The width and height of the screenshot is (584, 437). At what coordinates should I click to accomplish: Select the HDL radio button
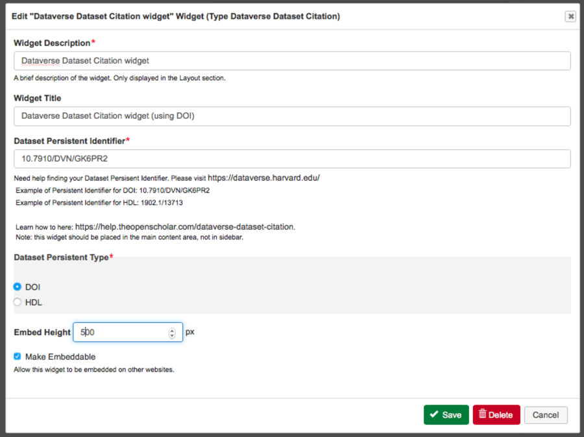point(18,302)
